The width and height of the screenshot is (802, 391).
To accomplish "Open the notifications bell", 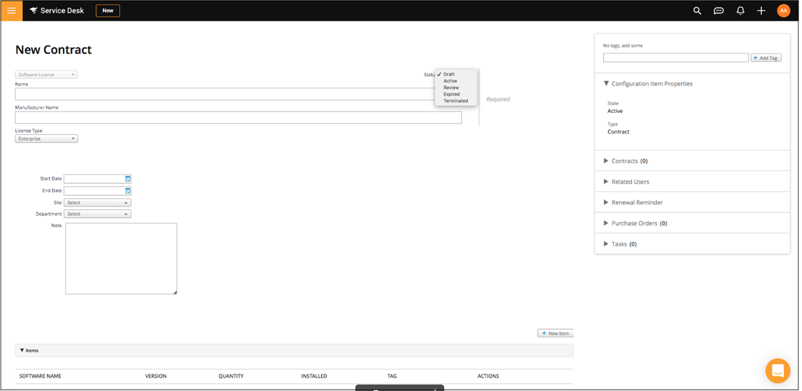I will tap(740, 11).
